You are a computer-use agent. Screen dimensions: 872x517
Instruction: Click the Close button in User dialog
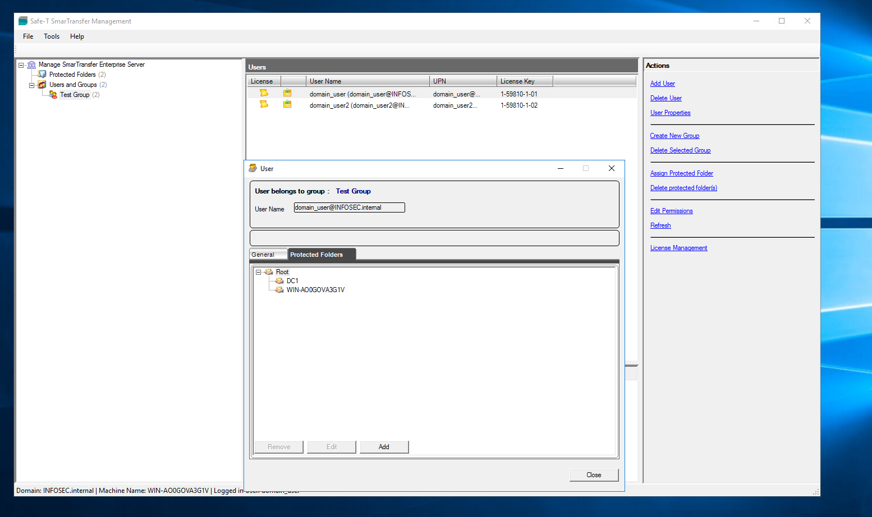(x=594, y=475)
